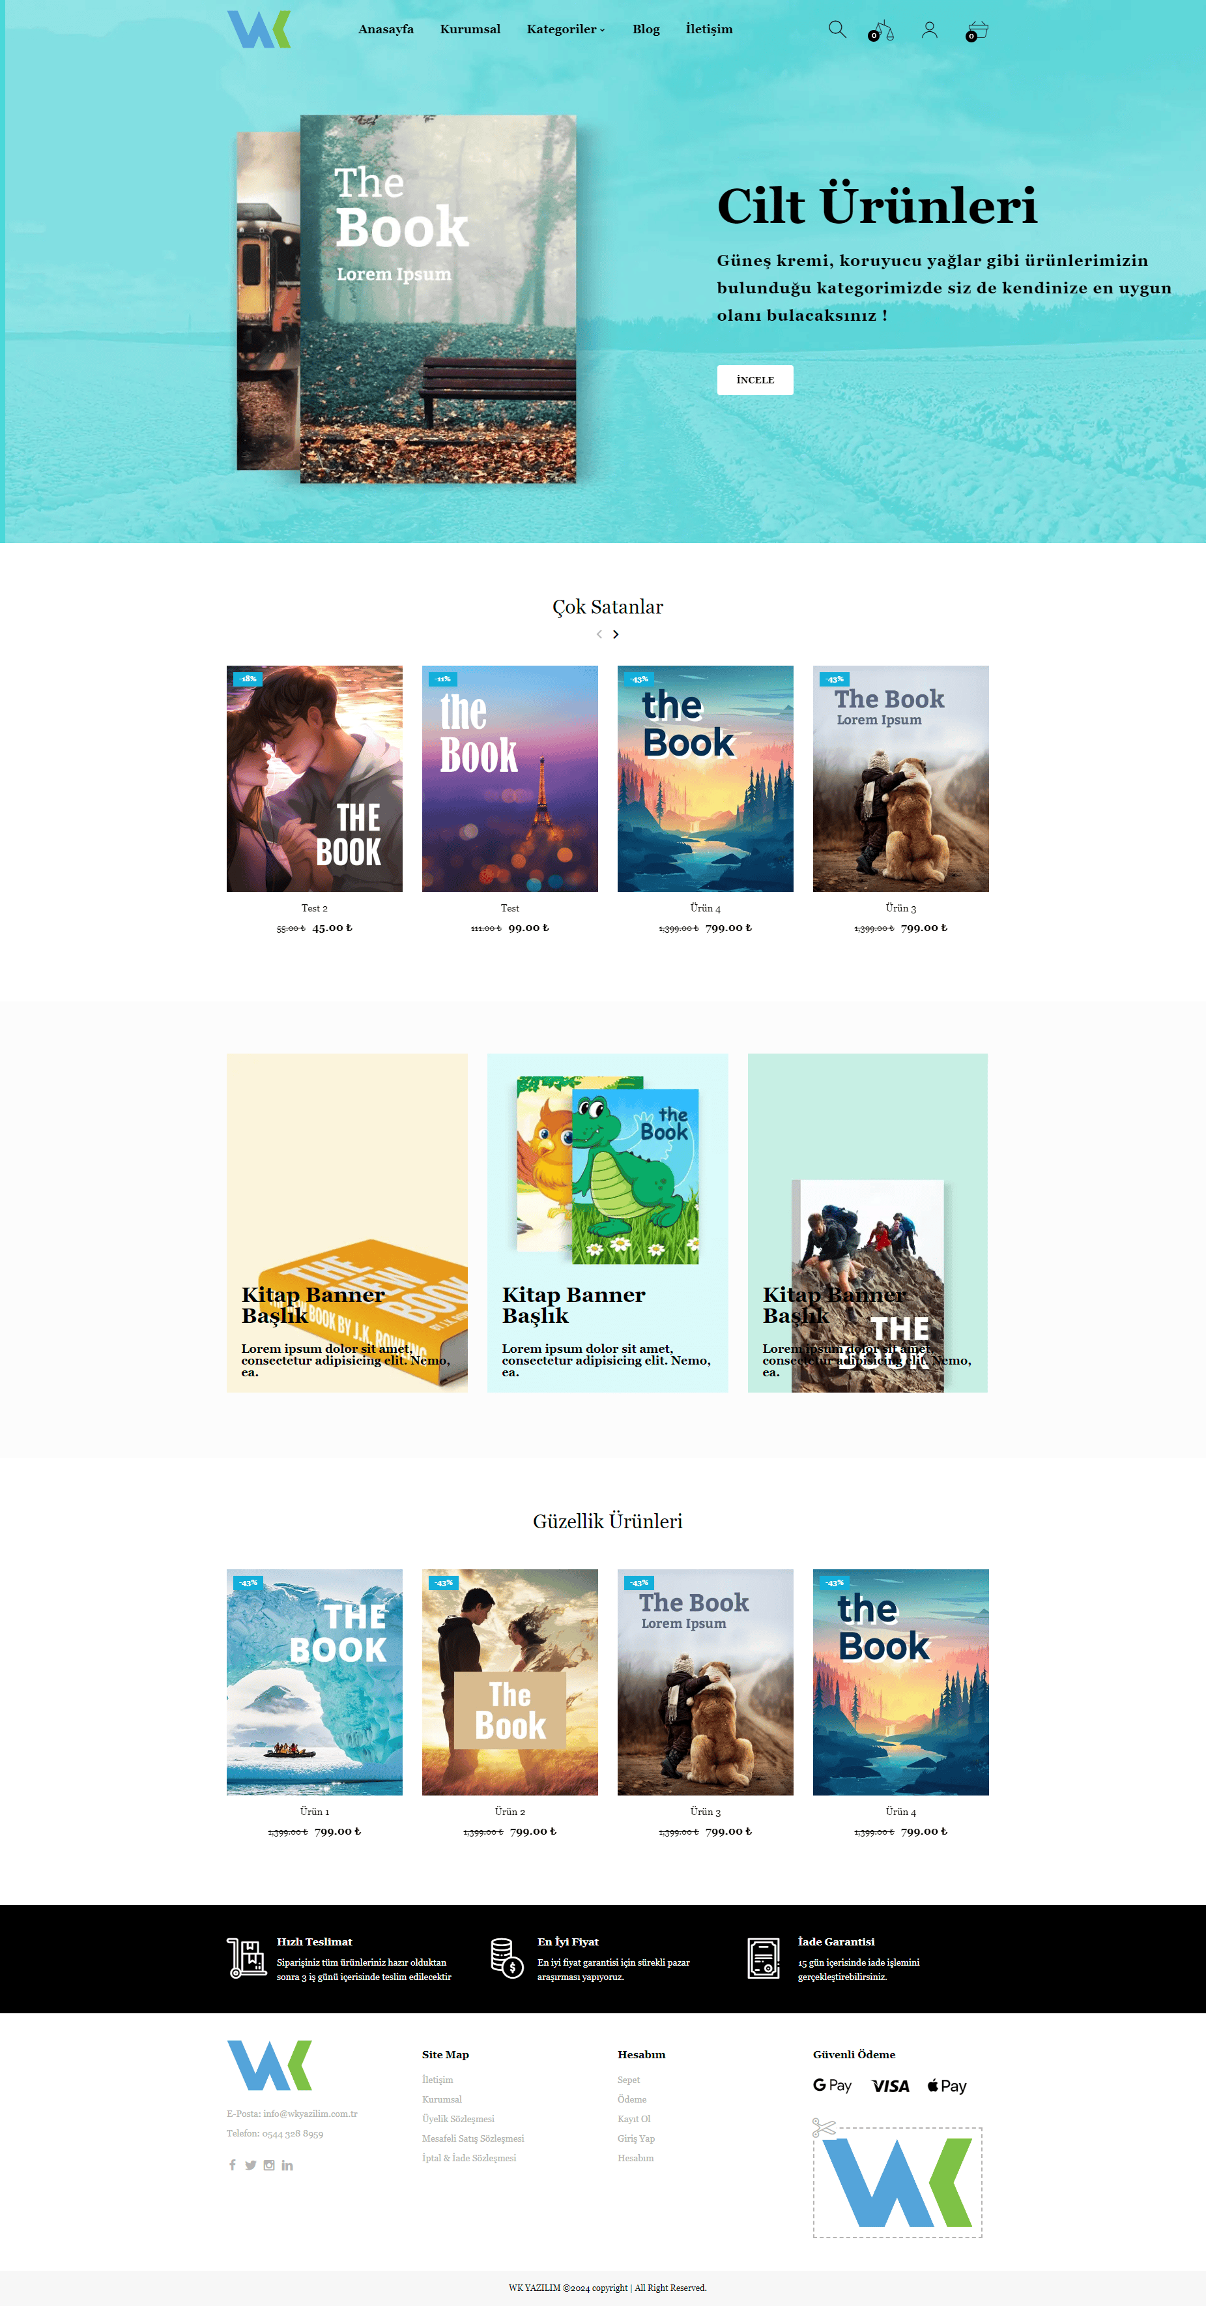Select the Test 2 book thumbnail
The image size is (1206, 2306).
(314, 778)
